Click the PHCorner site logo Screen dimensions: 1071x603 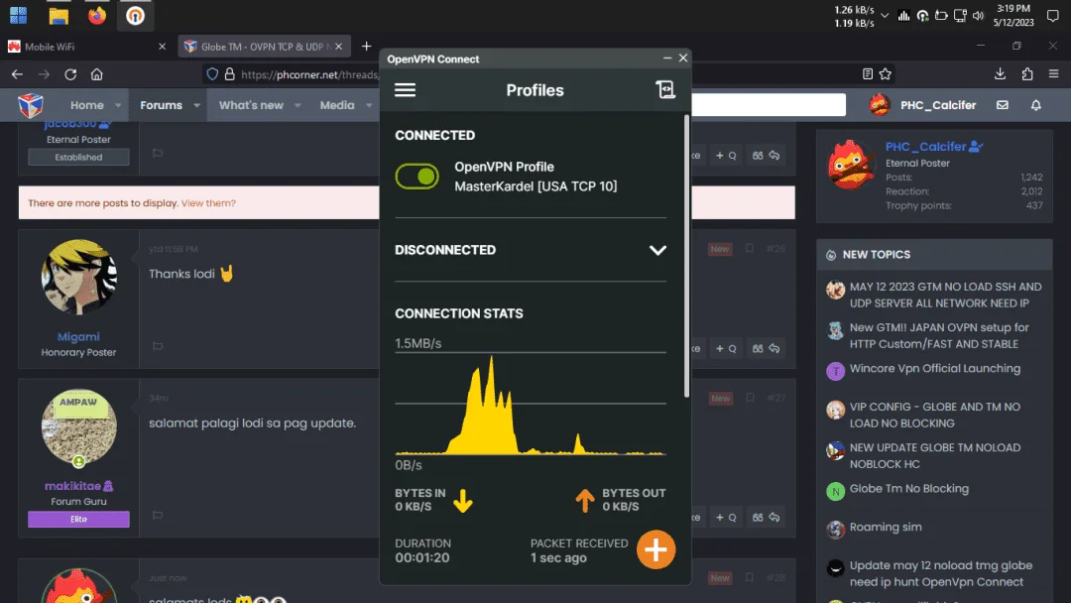(30, 105)
